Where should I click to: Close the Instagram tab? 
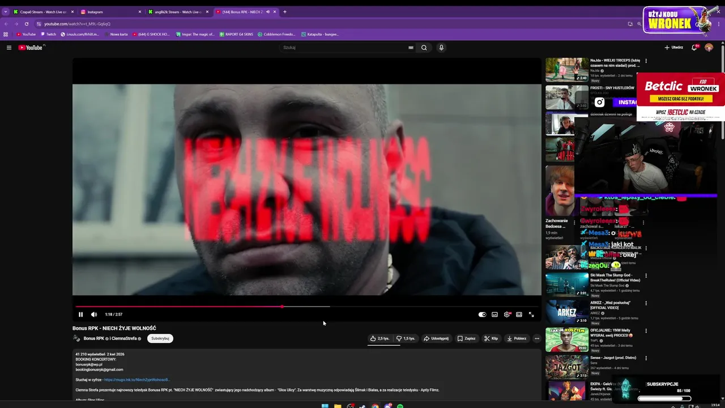click(140, 12)
